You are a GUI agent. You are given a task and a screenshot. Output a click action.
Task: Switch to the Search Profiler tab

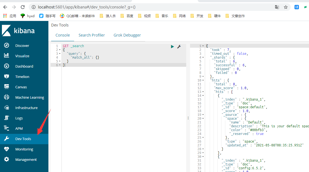coord(92,35)
